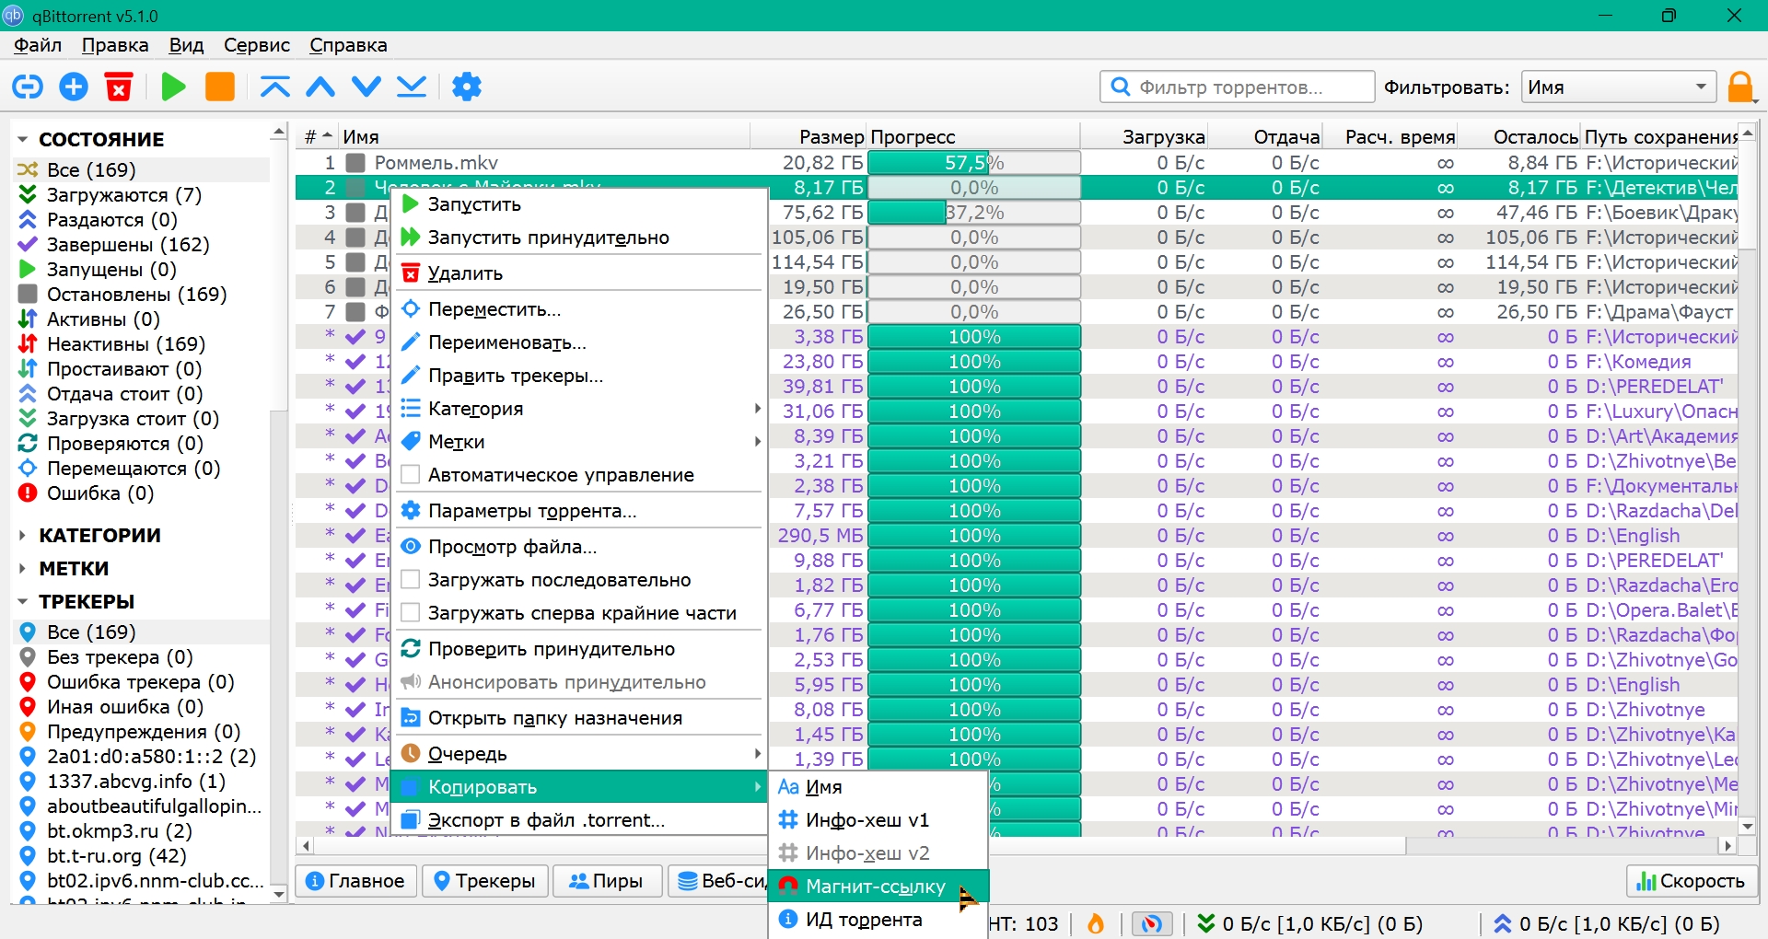This screenshot has width=1768, height=939.
Task: Choose Проверить принудительно
Action: pos(579,649)
